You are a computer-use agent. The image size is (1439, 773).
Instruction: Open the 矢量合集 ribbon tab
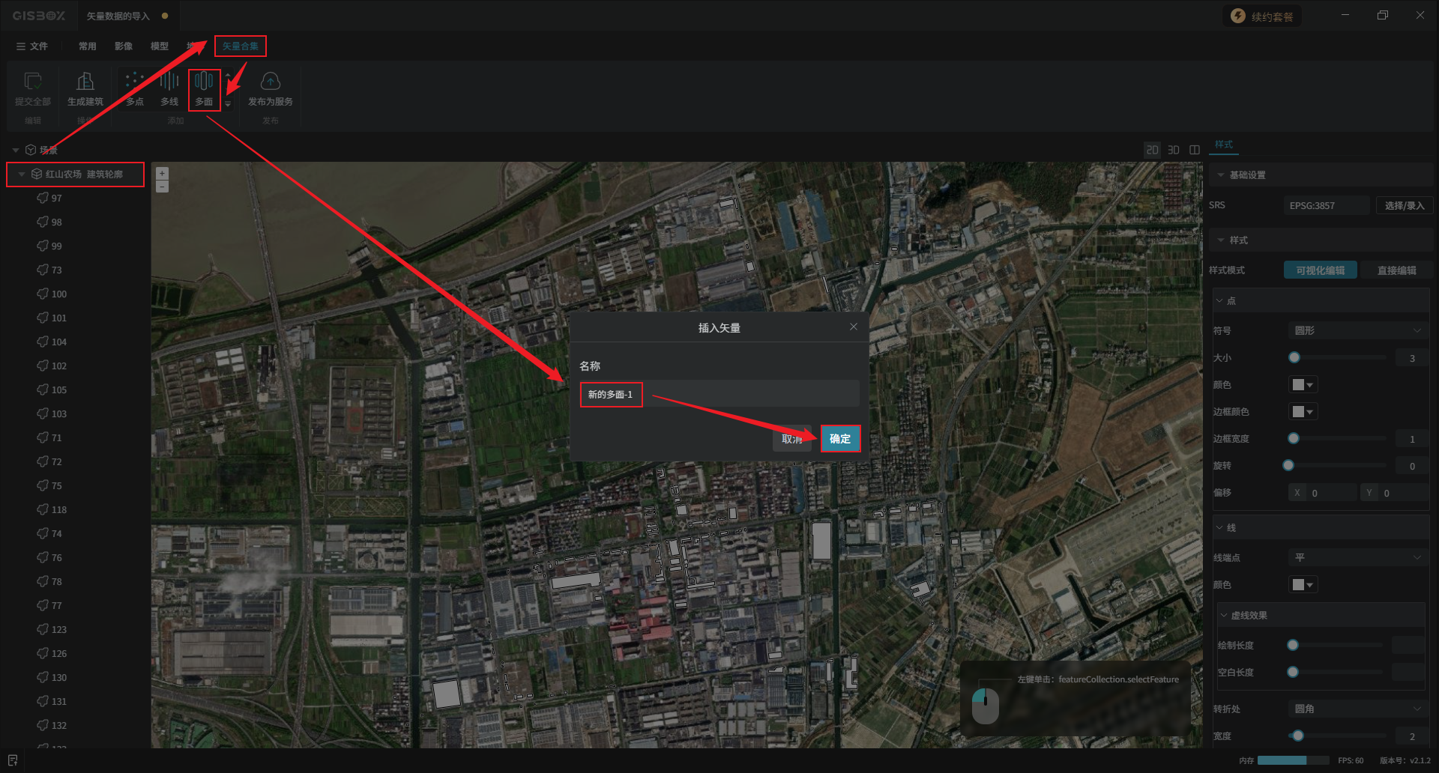pos(241,46)
